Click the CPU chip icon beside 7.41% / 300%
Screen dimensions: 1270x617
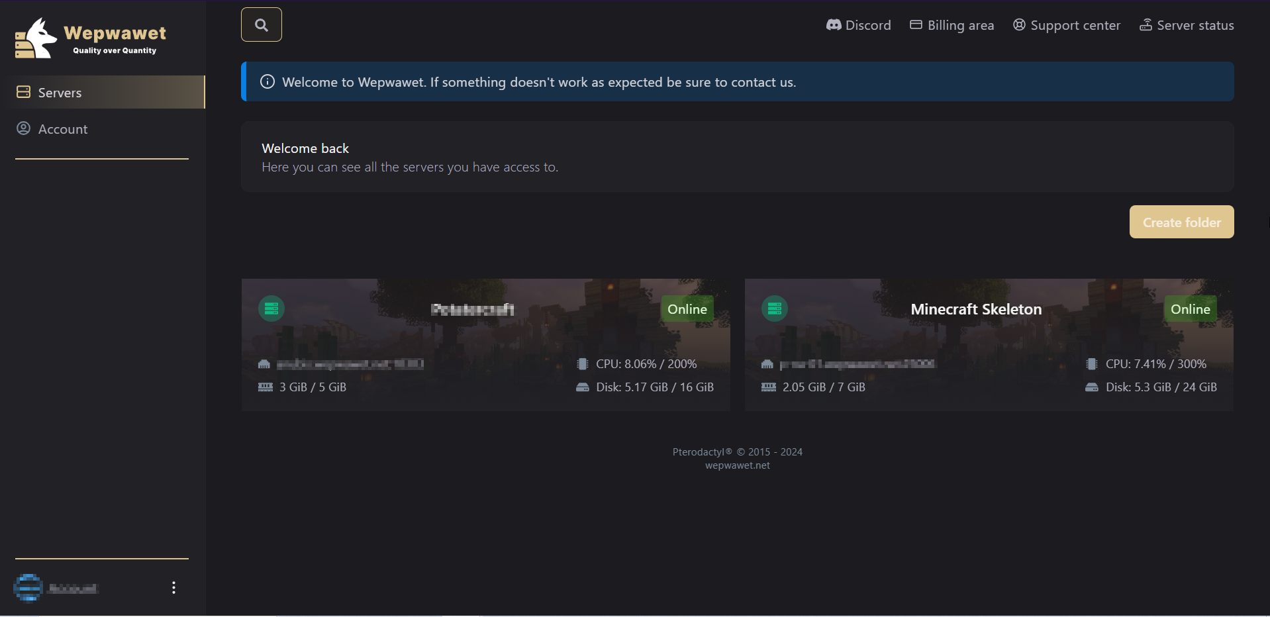pos(1092,363)
